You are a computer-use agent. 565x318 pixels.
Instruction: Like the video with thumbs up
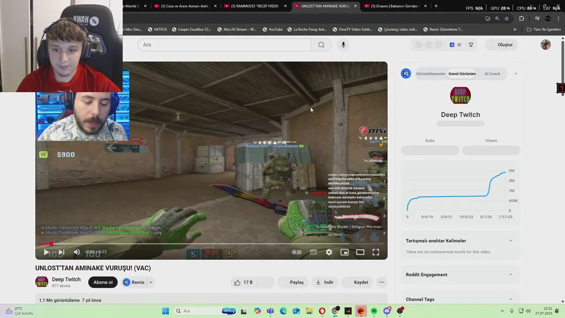point(243,282)
